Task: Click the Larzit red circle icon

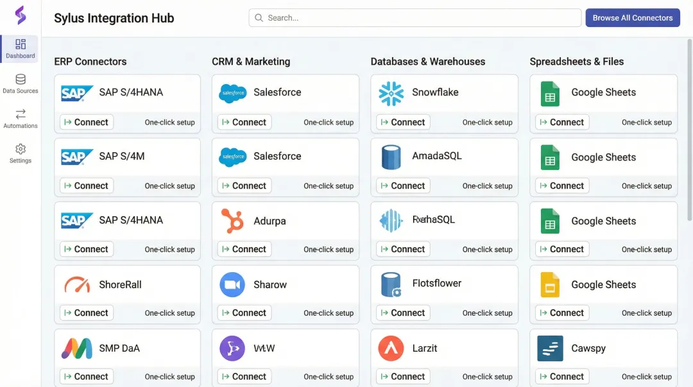Action: [x=391, y=347]
